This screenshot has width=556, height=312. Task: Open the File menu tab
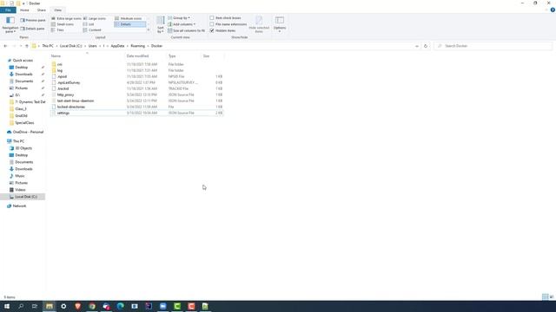tap(8, 10)
